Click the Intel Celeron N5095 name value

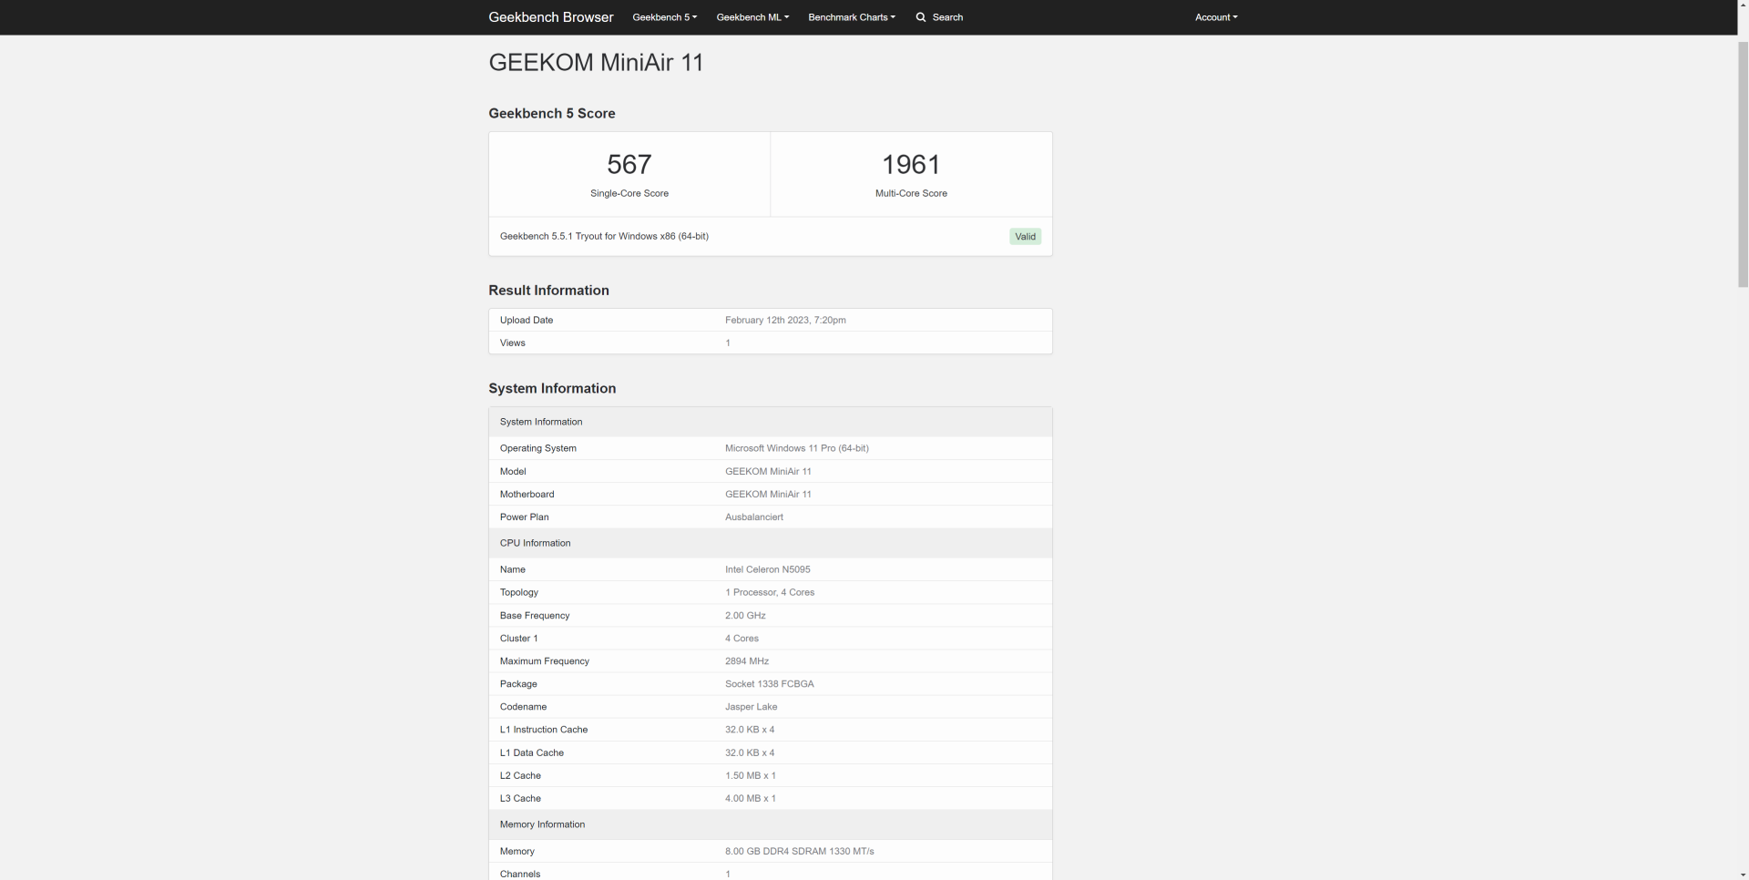point(768,569)
